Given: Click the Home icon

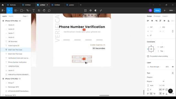Looking at the screenshot, I should (3, 5).
